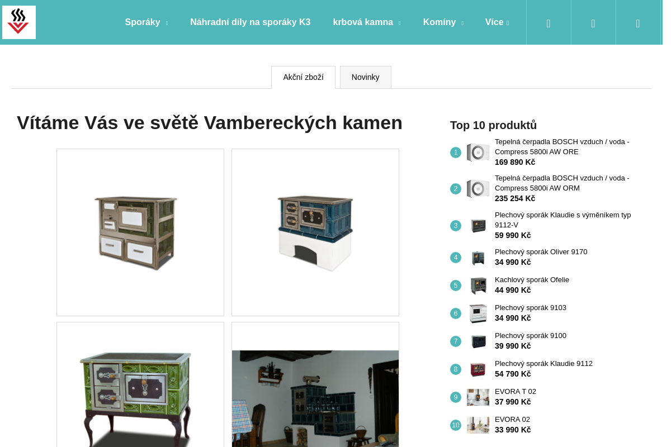The image size is (671, 447).
Task: Click the Vamberecká kamna flame logo
Action: (x=19, y=22)
